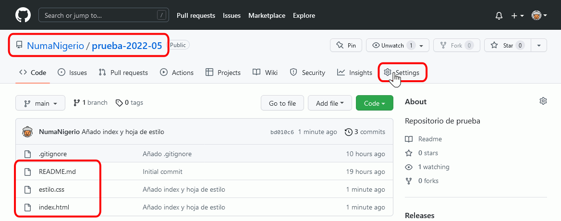561x221 pixels.
Task: Switch to the repository Issues tab
Action: click(x=72, y=73)
